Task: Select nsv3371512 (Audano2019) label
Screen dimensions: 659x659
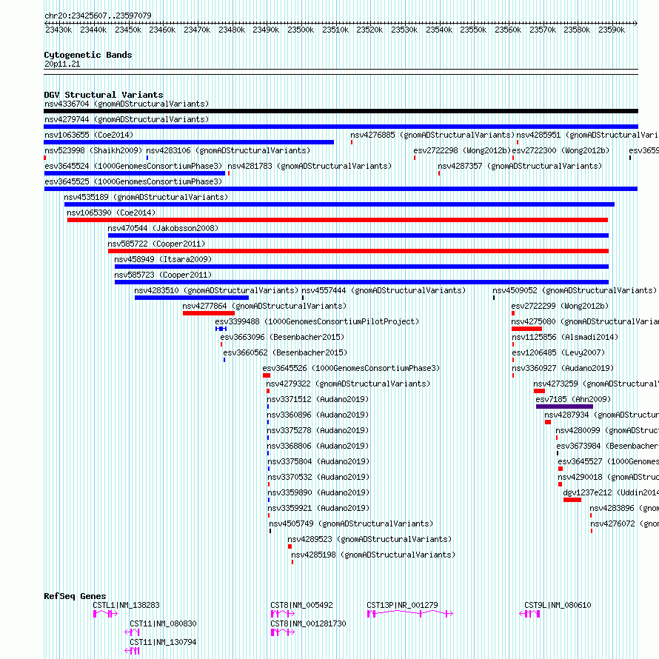Action: click(x=318, y=399)
